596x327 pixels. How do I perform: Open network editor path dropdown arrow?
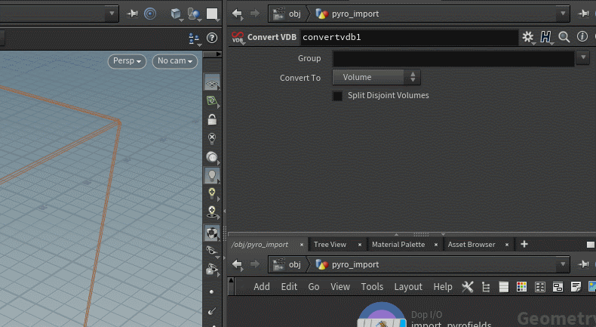coord(563,264)
